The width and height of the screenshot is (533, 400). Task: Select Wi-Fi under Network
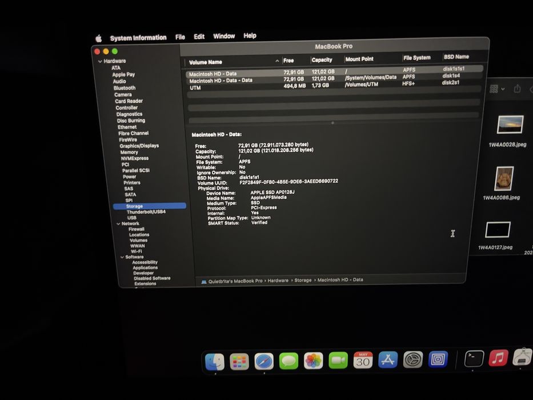coord(137,251)
